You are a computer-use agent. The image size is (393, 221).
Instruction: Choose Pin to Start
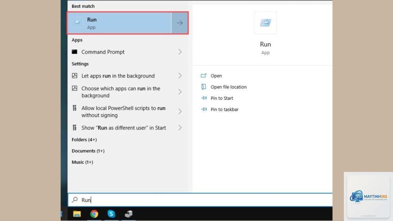point(222,98)
